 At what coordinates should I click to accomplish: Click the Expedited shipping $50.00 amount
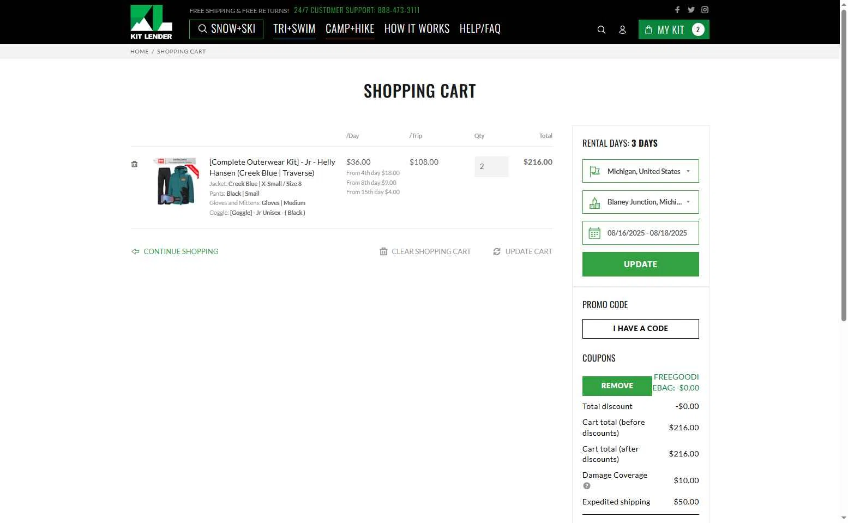(x=686, y=502)
